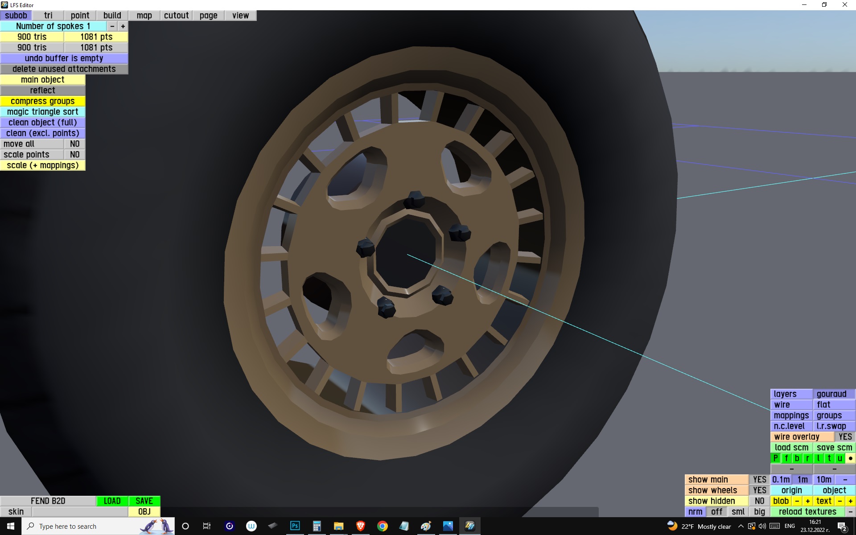
Task: Select the f front view button
Action: pyautogui.click(x=786, y=458)
